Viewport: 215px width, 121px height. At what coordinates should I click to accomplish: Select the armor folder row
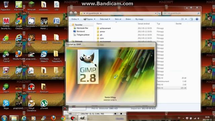102,32
